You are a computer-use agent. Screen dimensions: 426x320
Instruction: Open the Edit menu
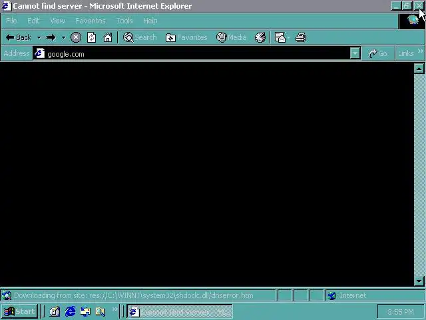pos(33,21)
